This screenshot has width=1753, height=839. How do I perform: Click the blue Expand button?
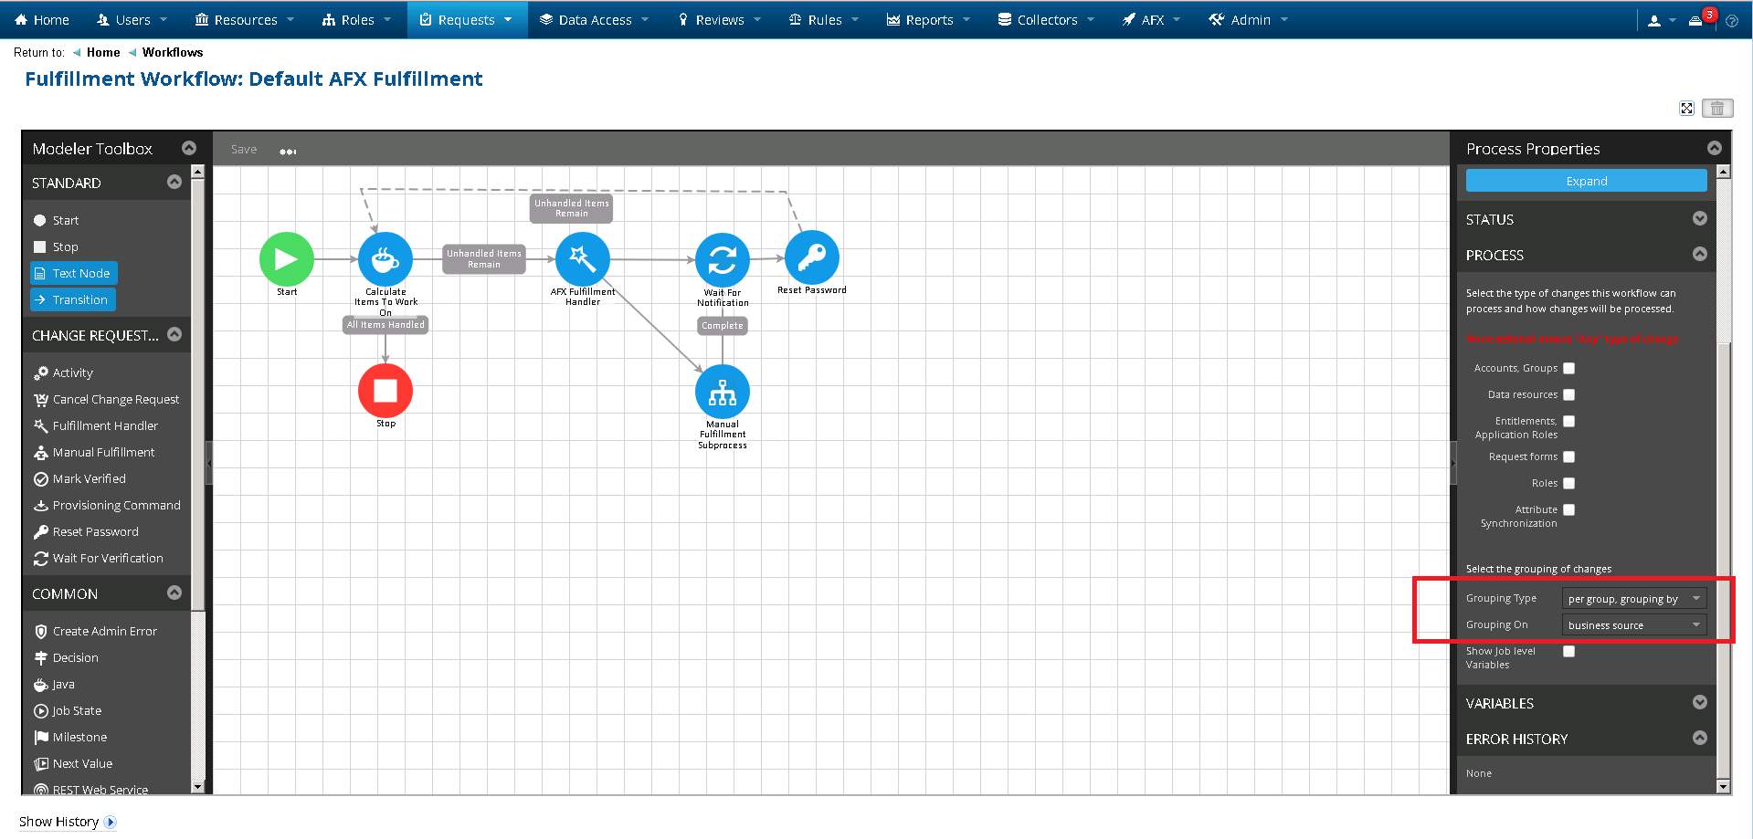coord(1586,181)
